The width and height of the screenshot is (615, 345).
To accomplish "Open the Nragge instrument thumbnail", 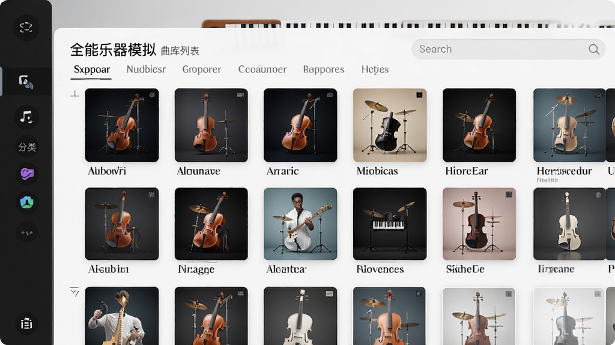I will click(x=211, y=224).
